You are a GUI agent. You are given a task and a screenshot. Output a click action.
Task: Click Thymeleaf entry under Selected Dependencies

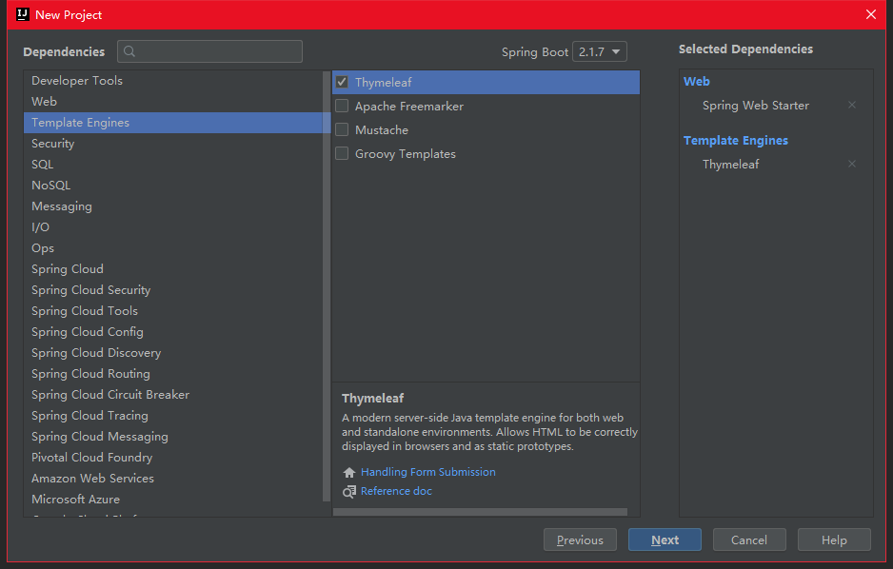pyautogui.click(x=731, y=165)
